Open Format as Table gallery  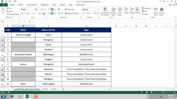(x=113, y=12)
